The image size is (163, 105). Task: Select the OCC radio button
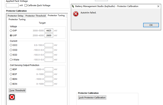coord(11,45)
